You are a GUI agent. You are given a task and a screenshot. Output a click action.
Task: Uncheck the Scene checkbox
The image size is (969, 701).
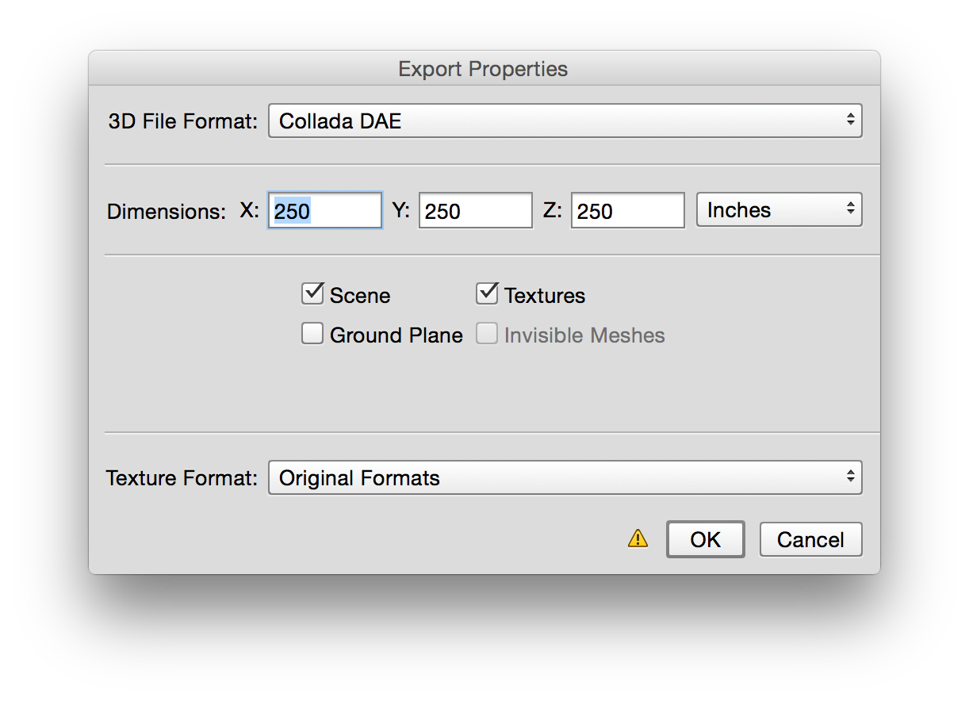[312, 293]
